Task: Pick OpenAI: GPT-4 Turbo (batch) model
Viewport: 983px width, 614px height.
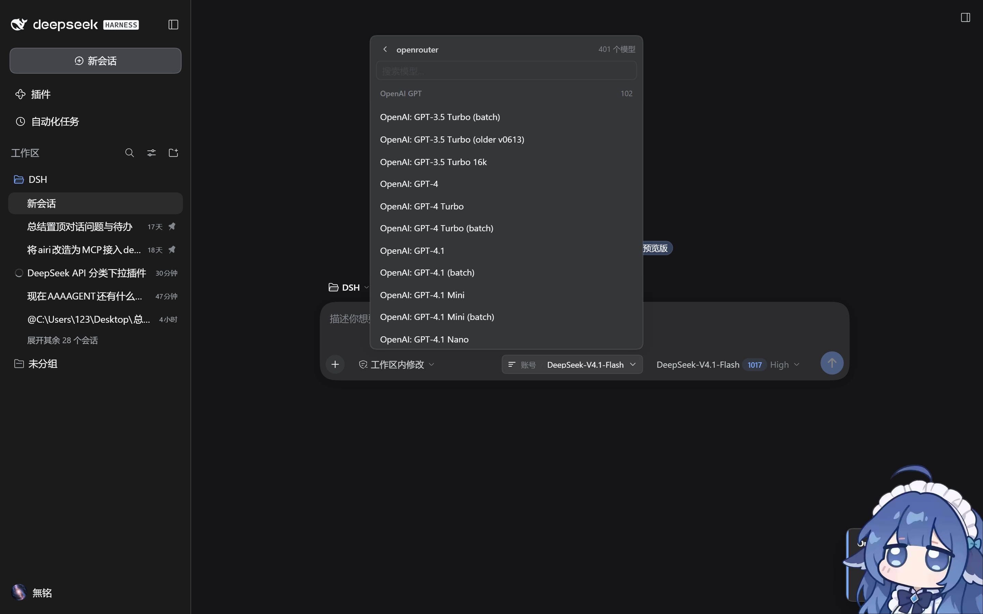Action: (506, 228)
